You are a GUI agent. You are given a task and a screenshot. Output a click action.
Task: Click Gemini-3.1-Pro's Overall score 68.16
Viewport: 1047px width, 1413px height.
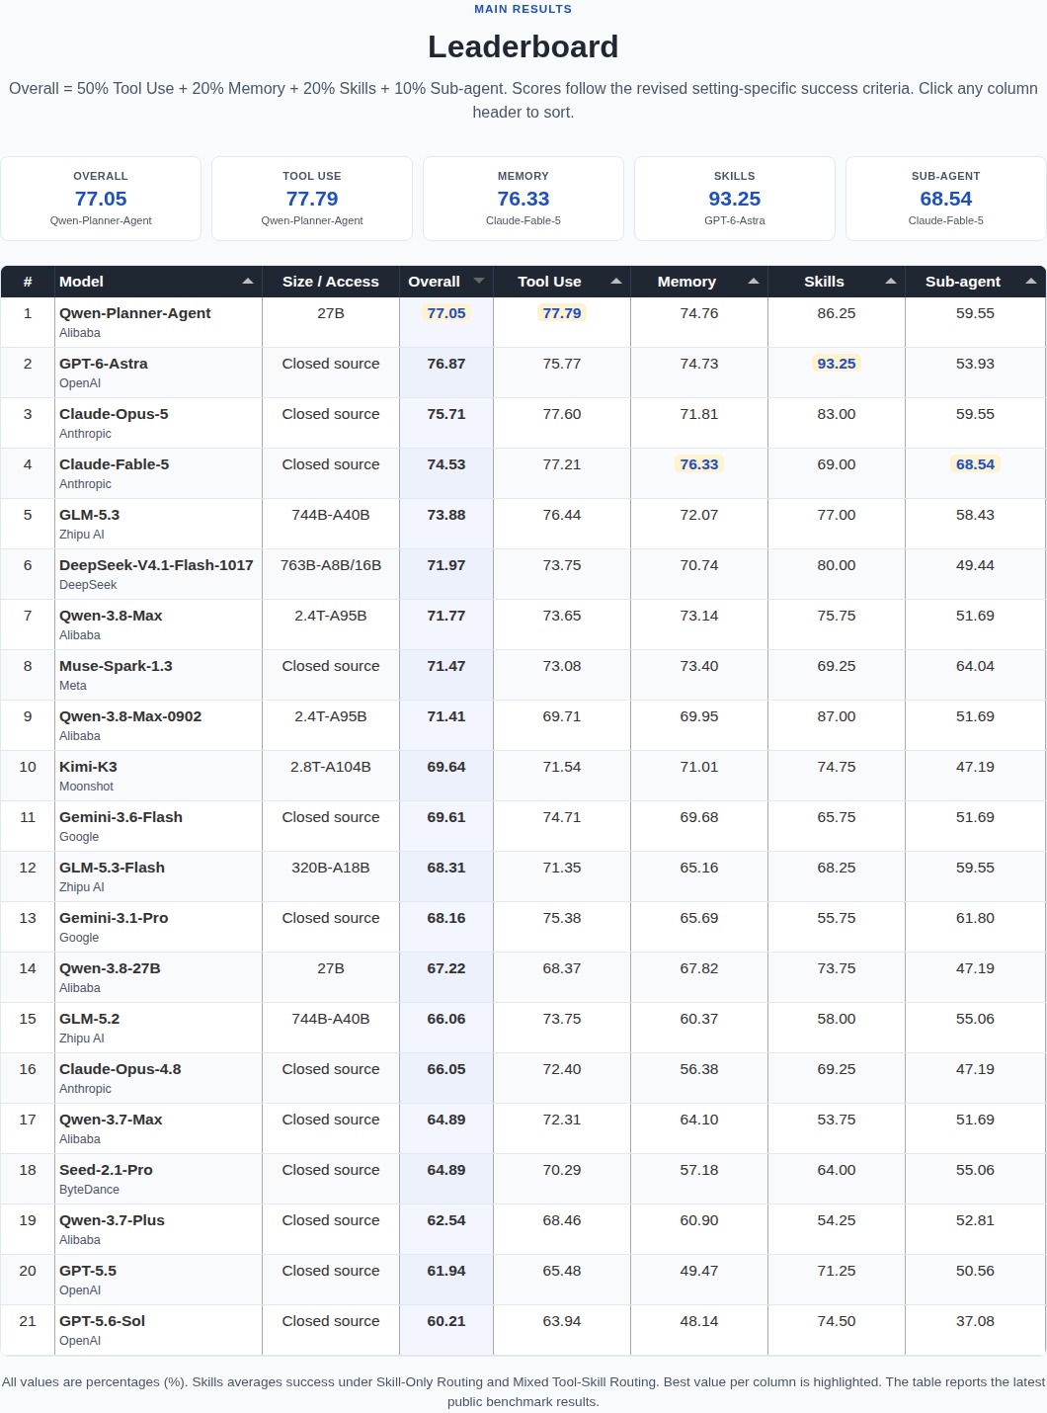tap(446, 918)
